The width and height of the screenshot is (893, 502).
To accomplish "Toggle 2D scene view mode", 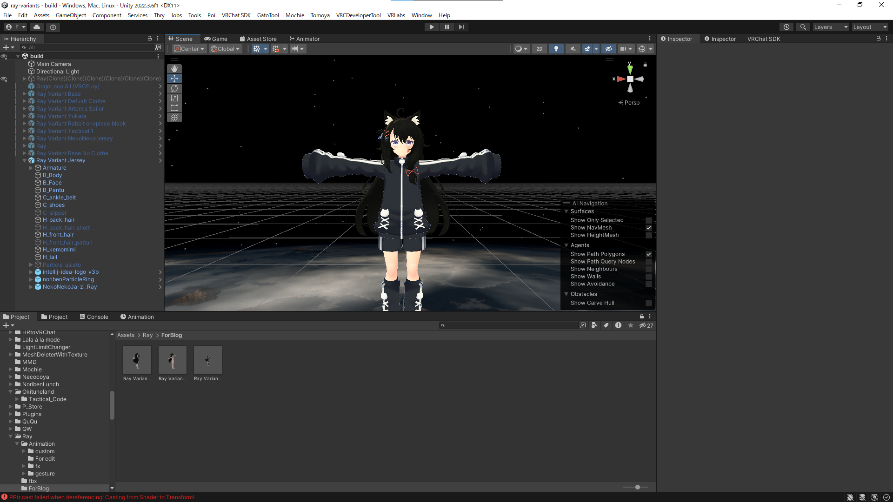I will pos(539,49).
